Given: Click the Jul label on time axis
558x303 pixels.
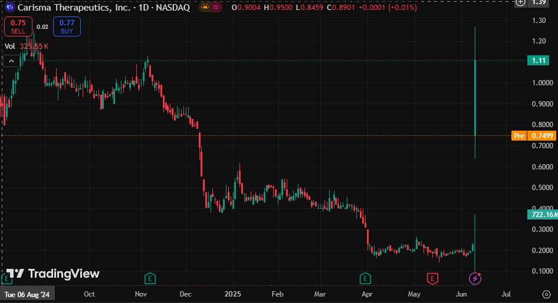Looking at the screenshot, I should (x=506, y=294).
